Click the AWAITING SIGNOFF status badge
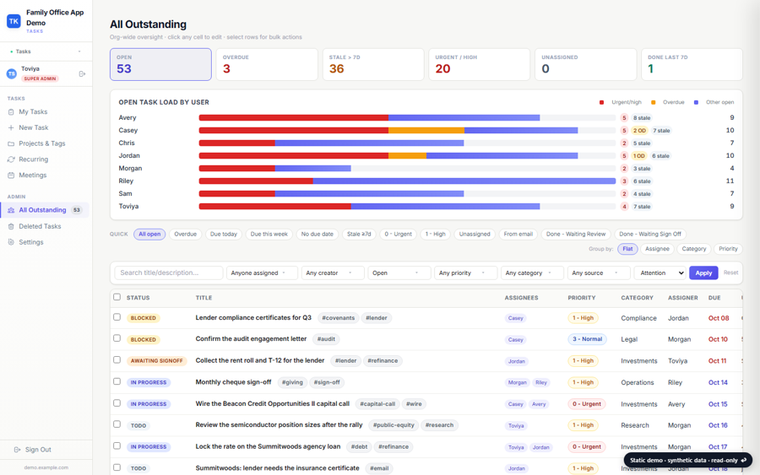Screen dimensions: 760x475 [156, 361]
